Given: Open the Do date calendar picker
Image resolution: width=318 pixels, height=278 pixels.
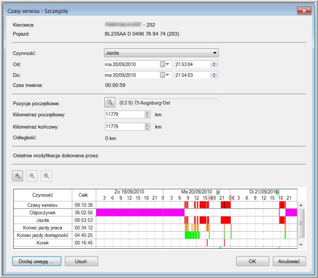Looking at the screenshot, I should pyautogui.click(x=165, y=75).
